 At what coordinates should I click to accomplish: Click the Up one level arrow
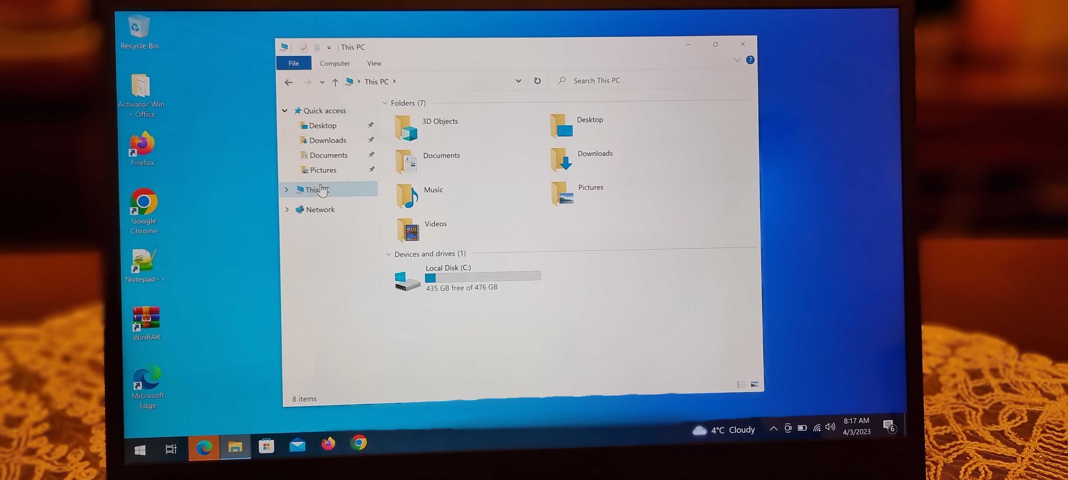click(335, 82)
